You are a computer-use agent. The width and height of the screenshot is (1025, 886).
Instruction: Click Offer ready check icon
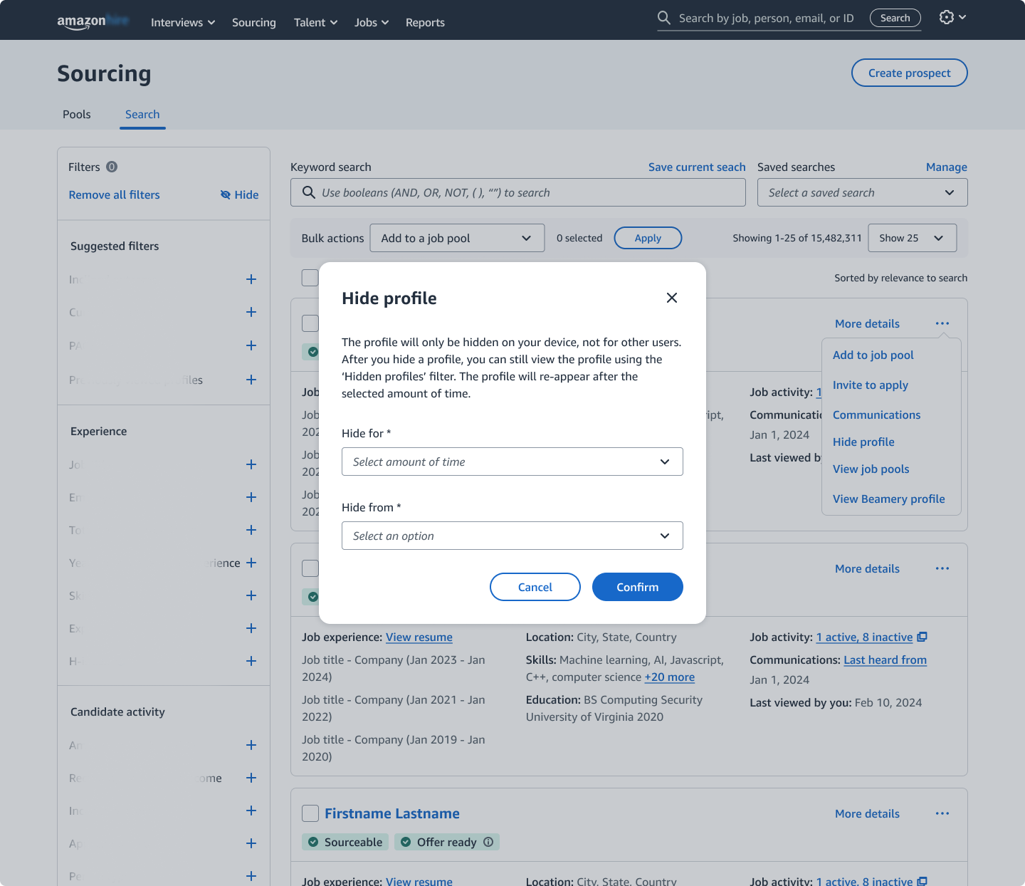406,842
